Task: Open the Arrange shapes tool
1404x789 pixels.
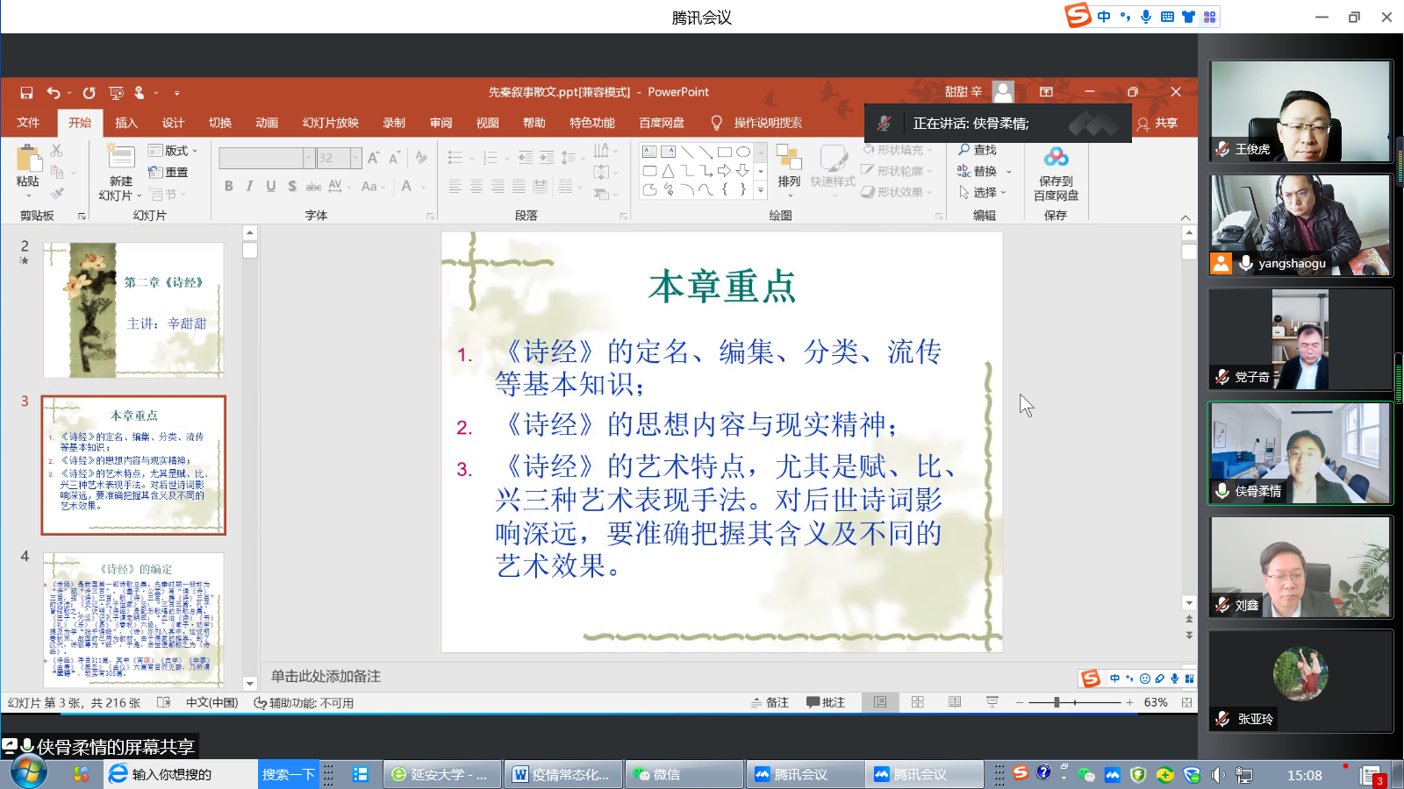Action: (x=789, y=167)
